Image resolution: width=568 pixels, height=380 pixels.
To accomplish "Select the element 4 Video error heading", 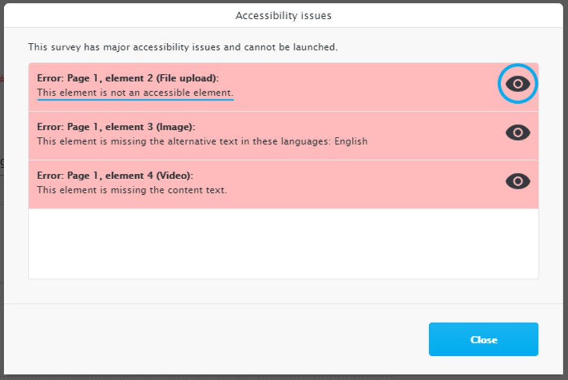I will click(x=115, y=176).
